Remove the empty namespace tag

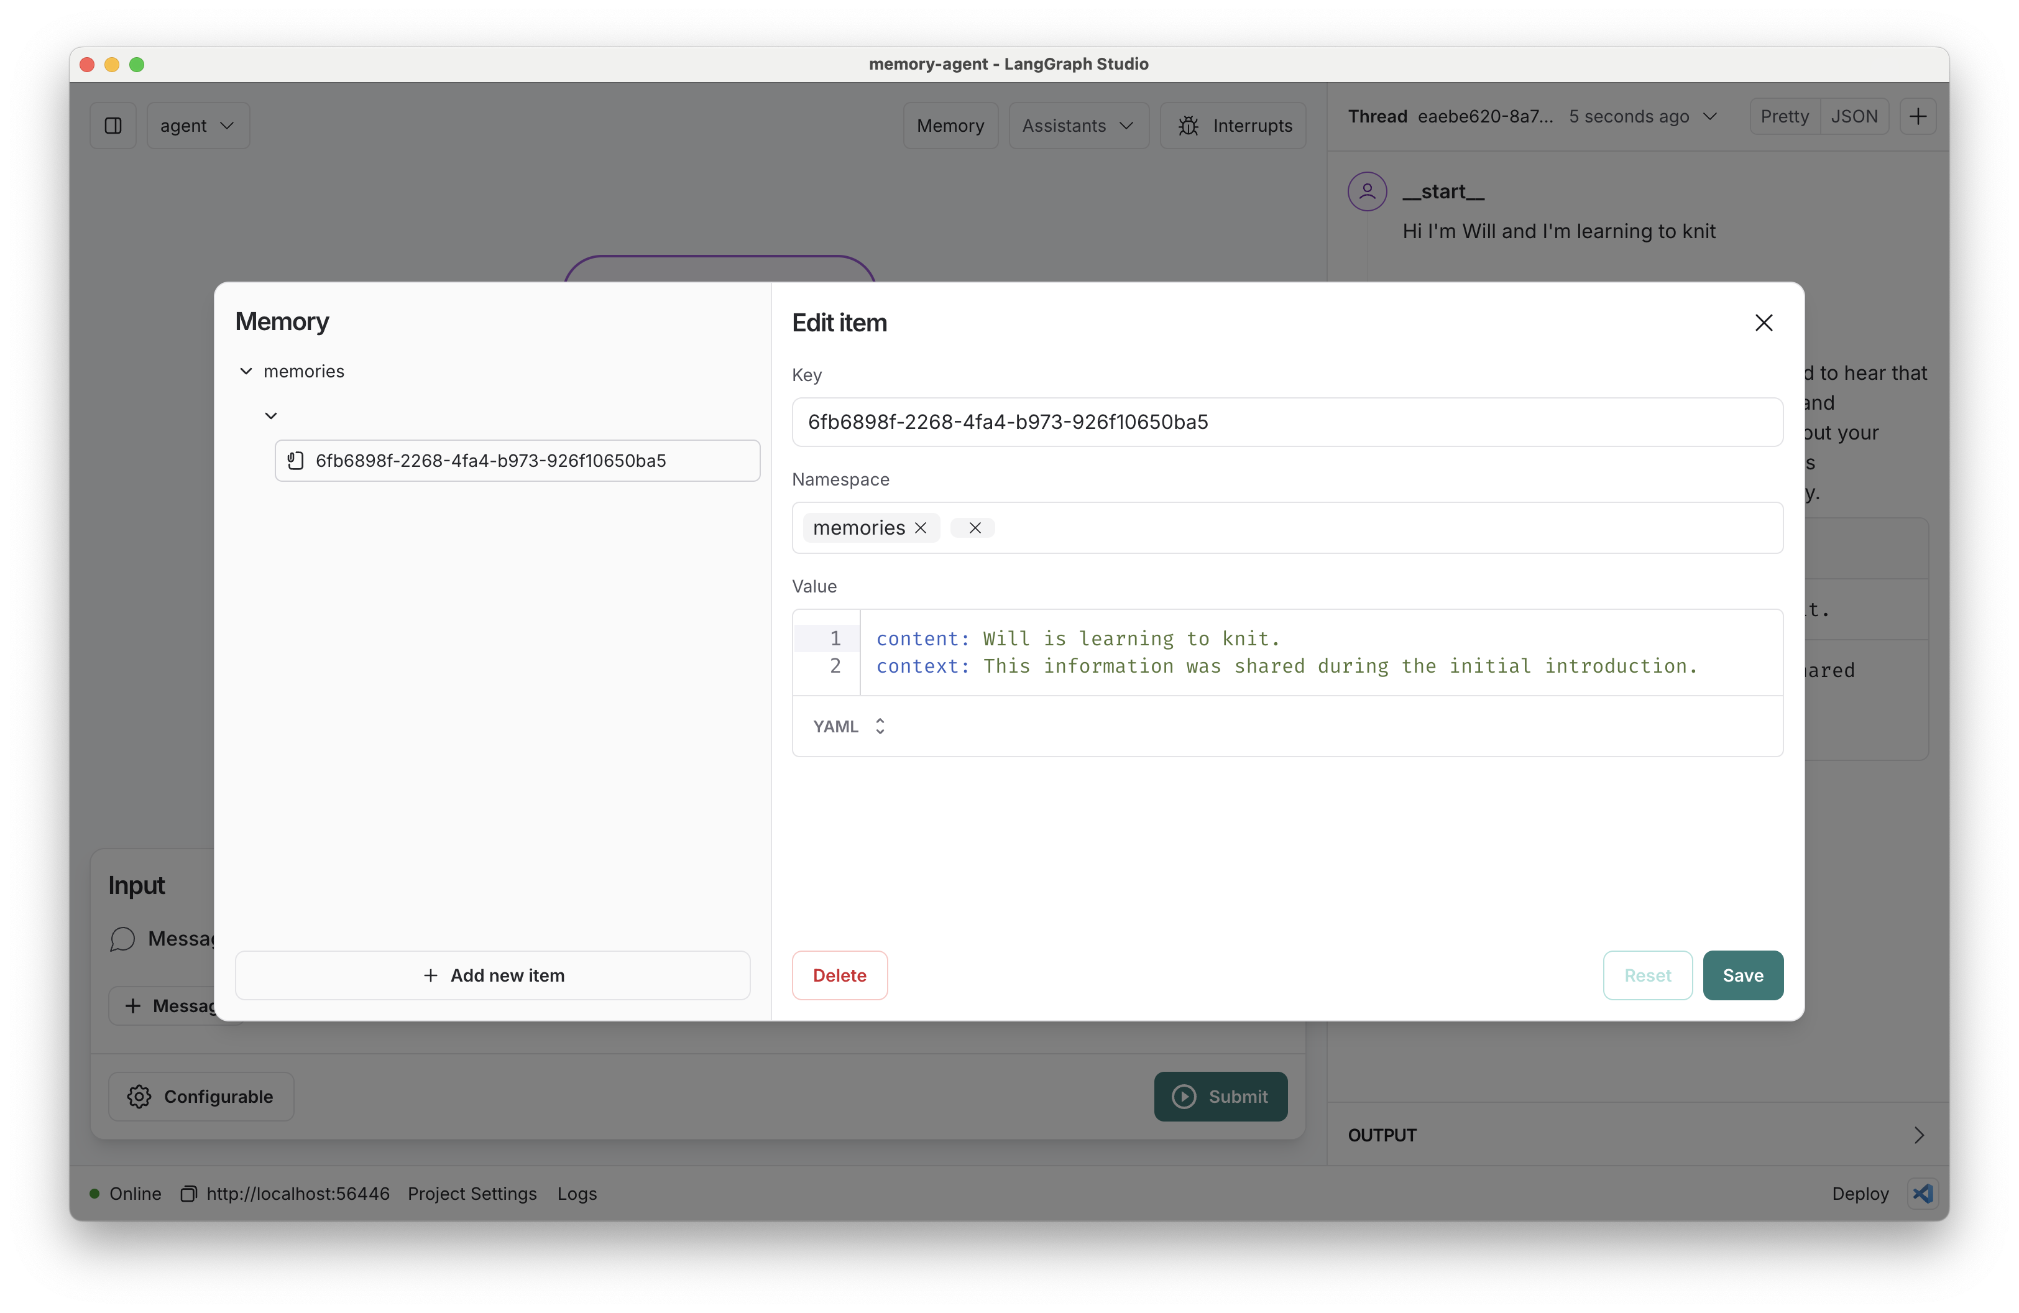(975, 528)
